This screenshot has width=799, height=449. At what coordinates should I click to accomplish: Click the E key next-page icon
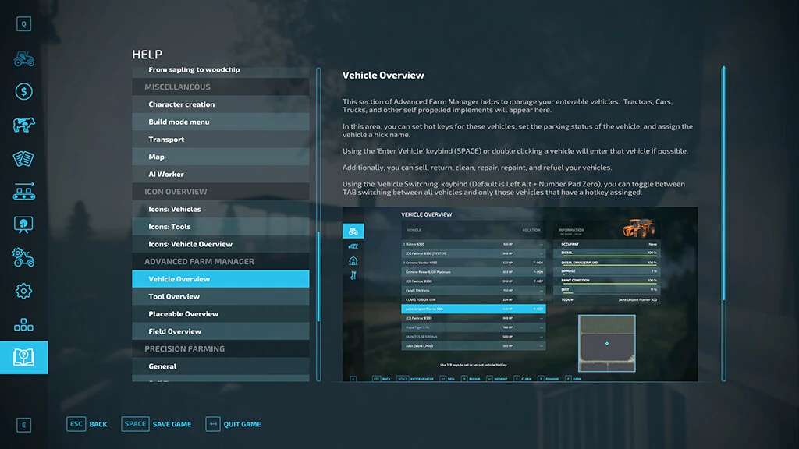click(x=24, y=425)
